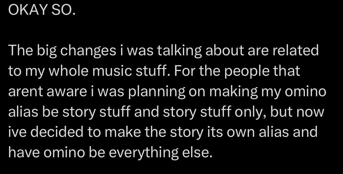
Task: Click the word 'making' in the post
Action: (233, 92)
